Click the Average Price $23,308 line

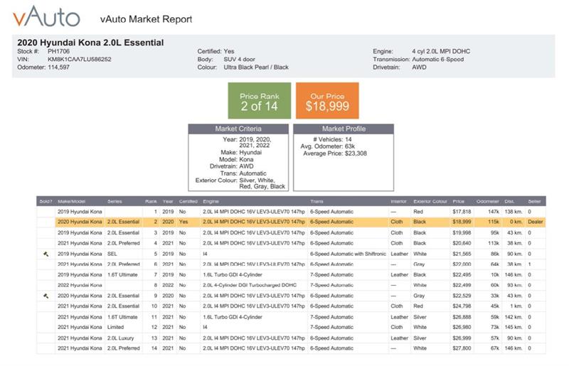pyautogui.click(x=335, y=154)
